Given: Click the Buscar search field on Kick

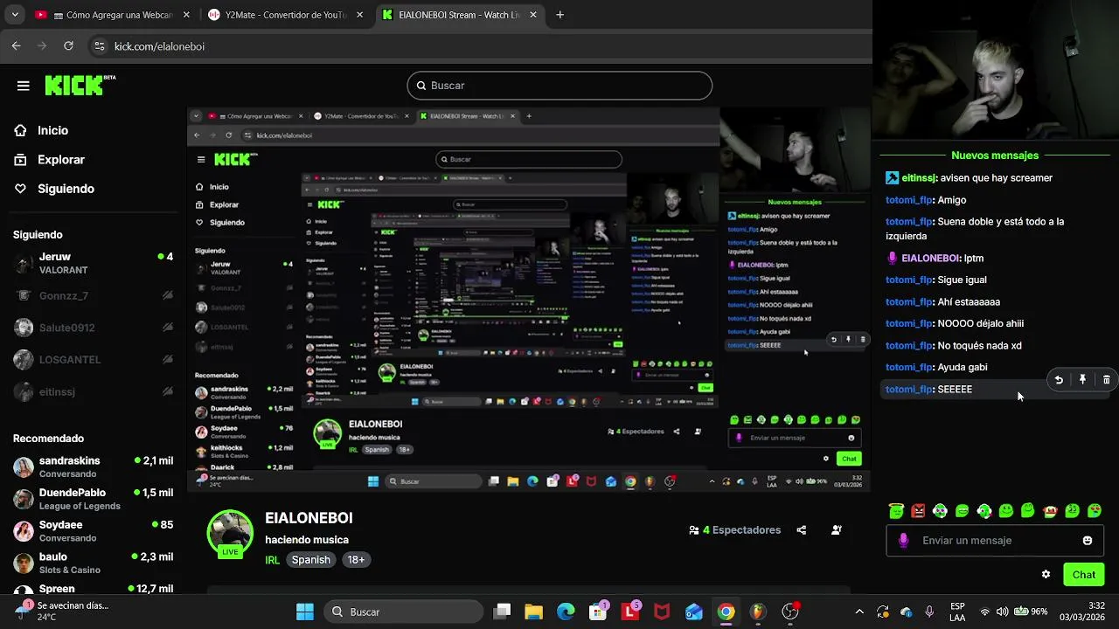Looking at the screenshot, I should (x=559, y=86).
